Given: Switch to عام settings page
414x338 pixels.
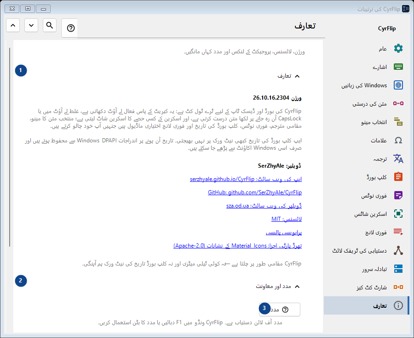Looking at the screenshot, I should [367, 49].
